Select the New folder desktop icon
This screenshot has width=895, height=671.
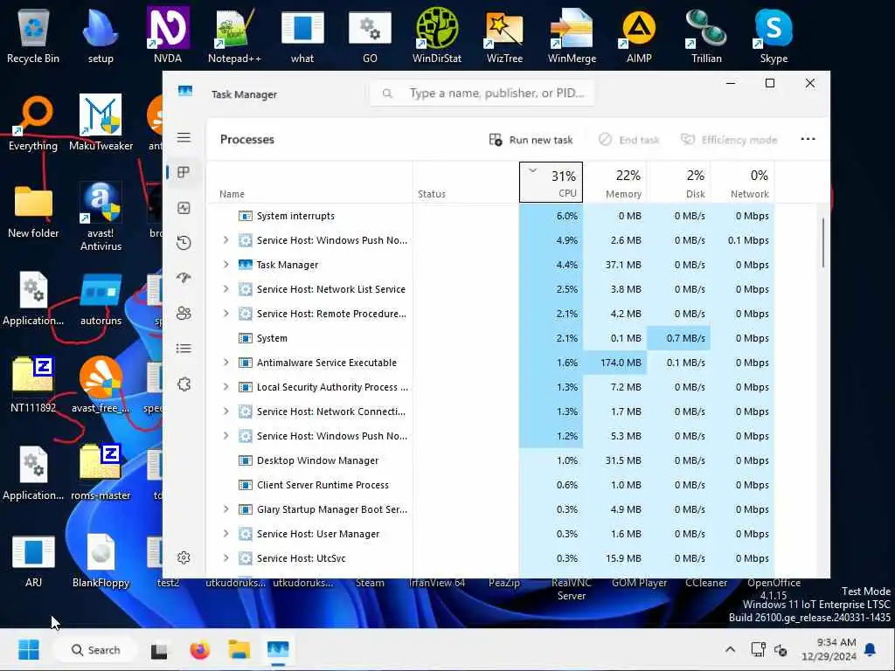pos(33,211)
